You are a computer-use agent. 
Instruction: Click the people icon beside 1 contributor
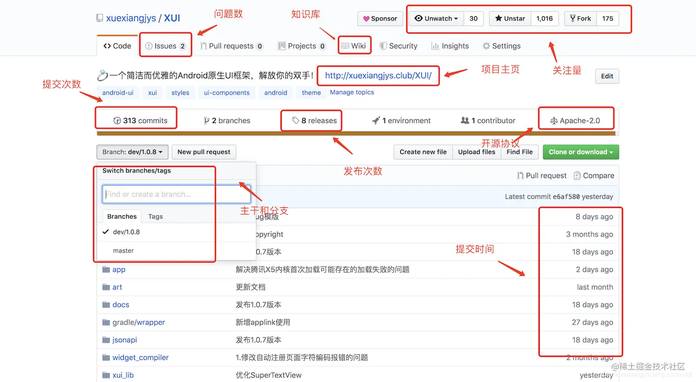465,120
